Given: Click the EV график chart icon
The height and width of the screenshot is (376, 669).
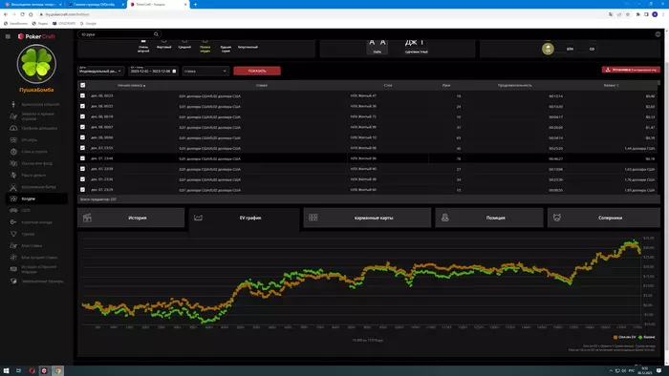Looking at the screenshot, I should click(x=198, y=218).
